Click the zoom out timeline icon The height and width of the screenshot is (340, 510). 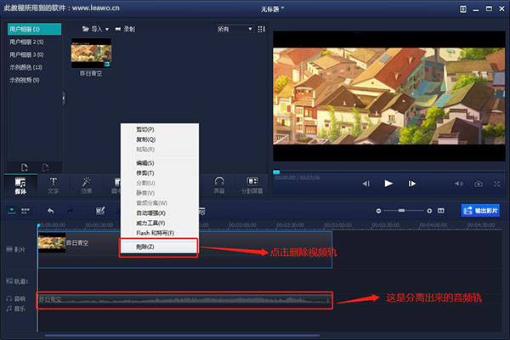click(378, 211)
